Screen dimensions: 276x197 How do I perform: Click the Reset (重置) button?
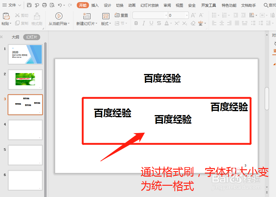pos(121,15)
